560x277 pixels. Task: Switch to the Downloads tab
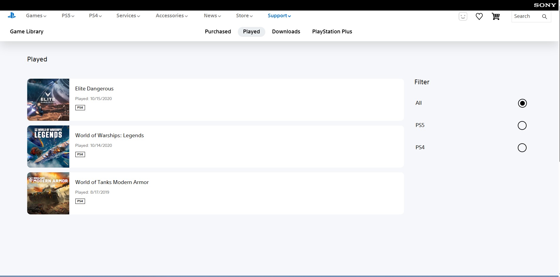pos(286,32)
